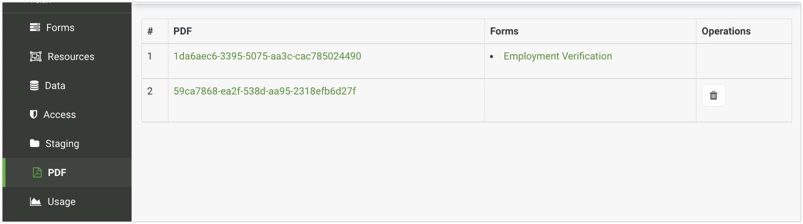Click the Forms icon in the sidebar
803x224 pixels.
[x=35, y=27]
